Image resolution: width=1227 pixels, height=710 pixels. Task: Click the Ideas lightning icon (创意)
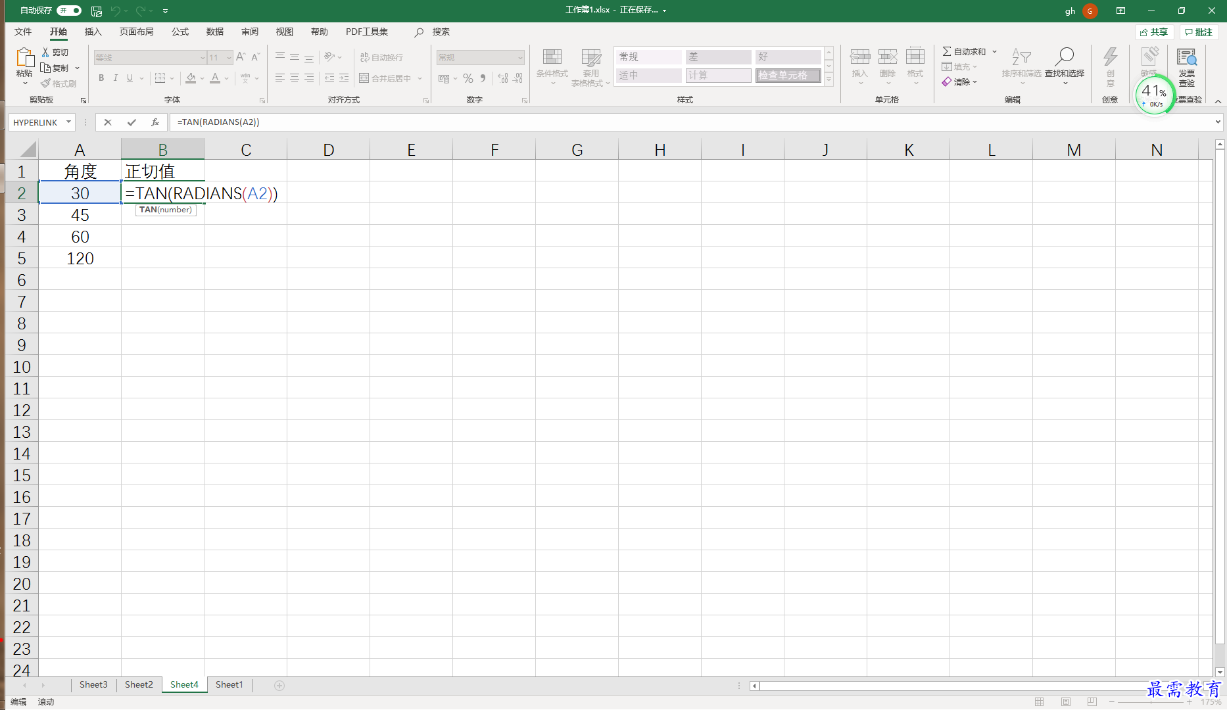coord(1111,58)
